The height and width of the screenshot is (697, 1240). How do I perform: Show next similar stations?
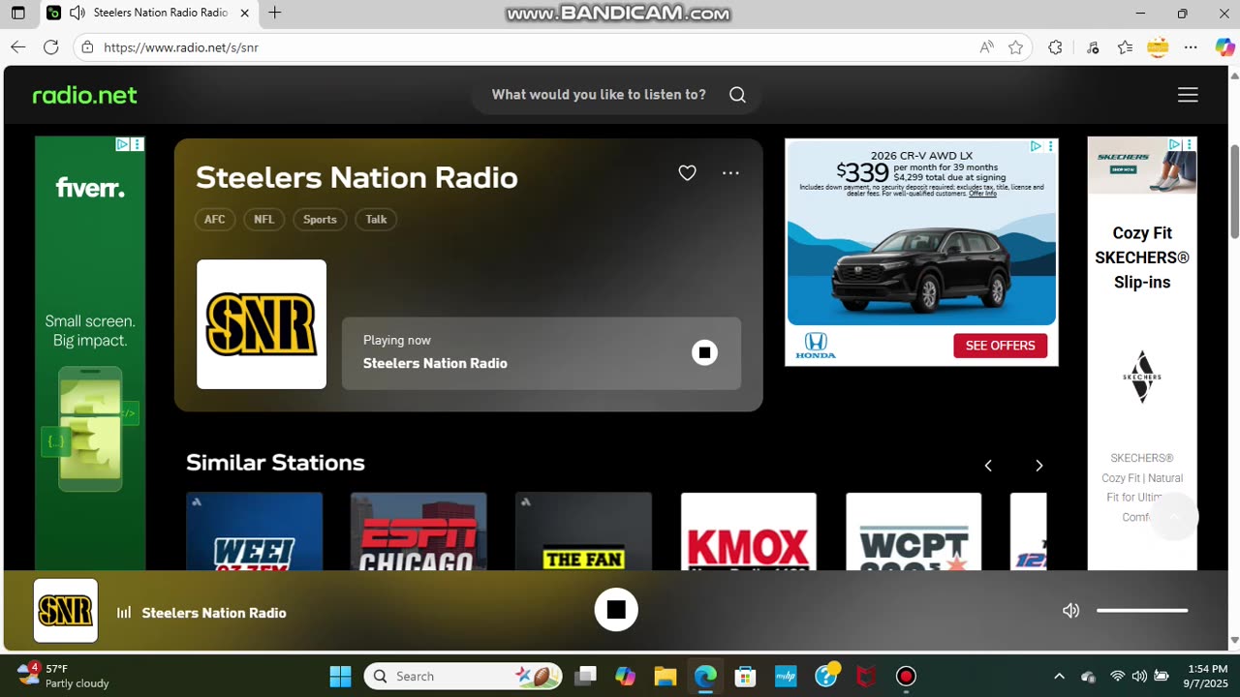coord(1038,466)
